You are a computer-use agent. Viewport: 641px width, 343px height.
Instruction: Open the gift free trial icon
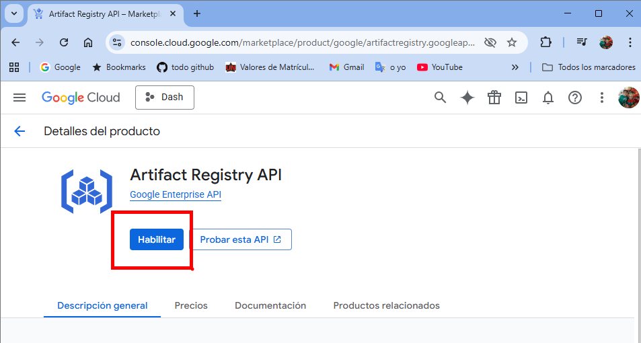click(494, 98)
